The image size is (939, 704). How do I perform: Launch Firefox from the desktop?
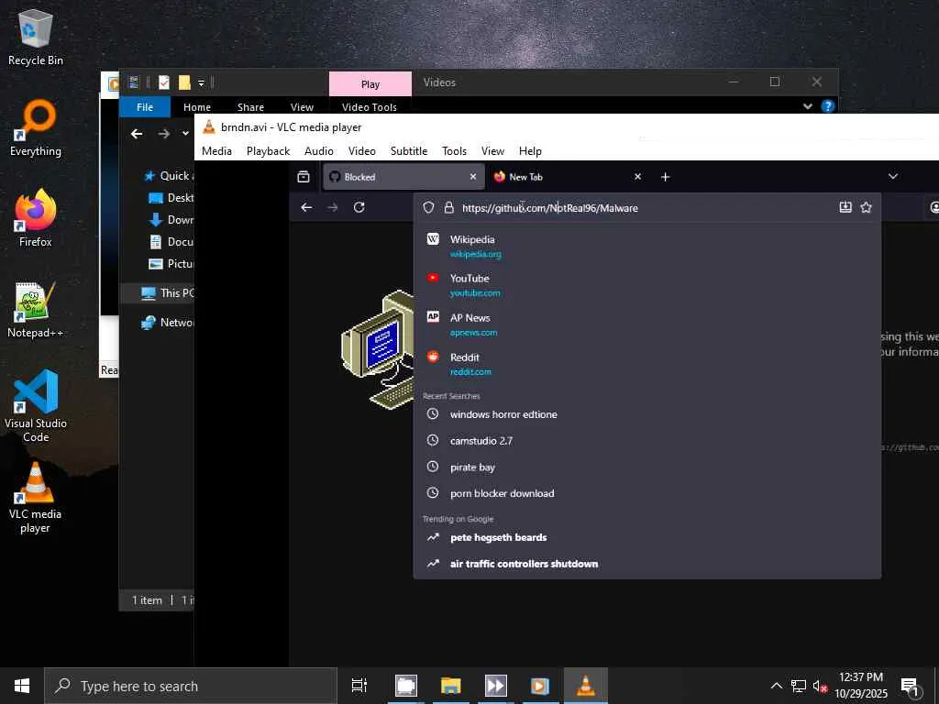tap(36, 219)
